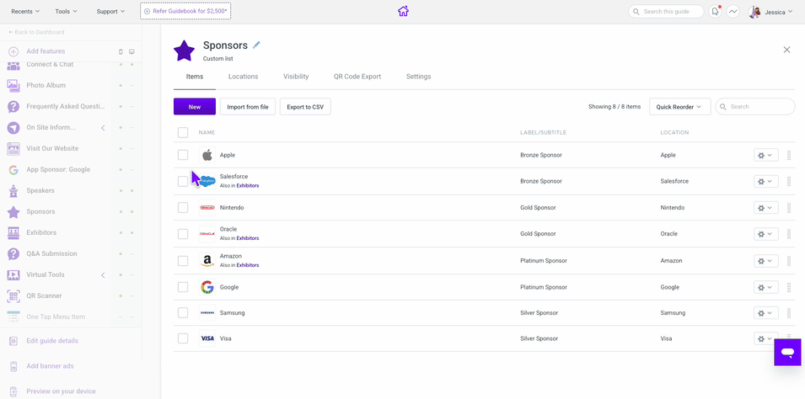Toggle the select-all checkbox
Screen dimensions: 805x399
click(x=183, y=133)
